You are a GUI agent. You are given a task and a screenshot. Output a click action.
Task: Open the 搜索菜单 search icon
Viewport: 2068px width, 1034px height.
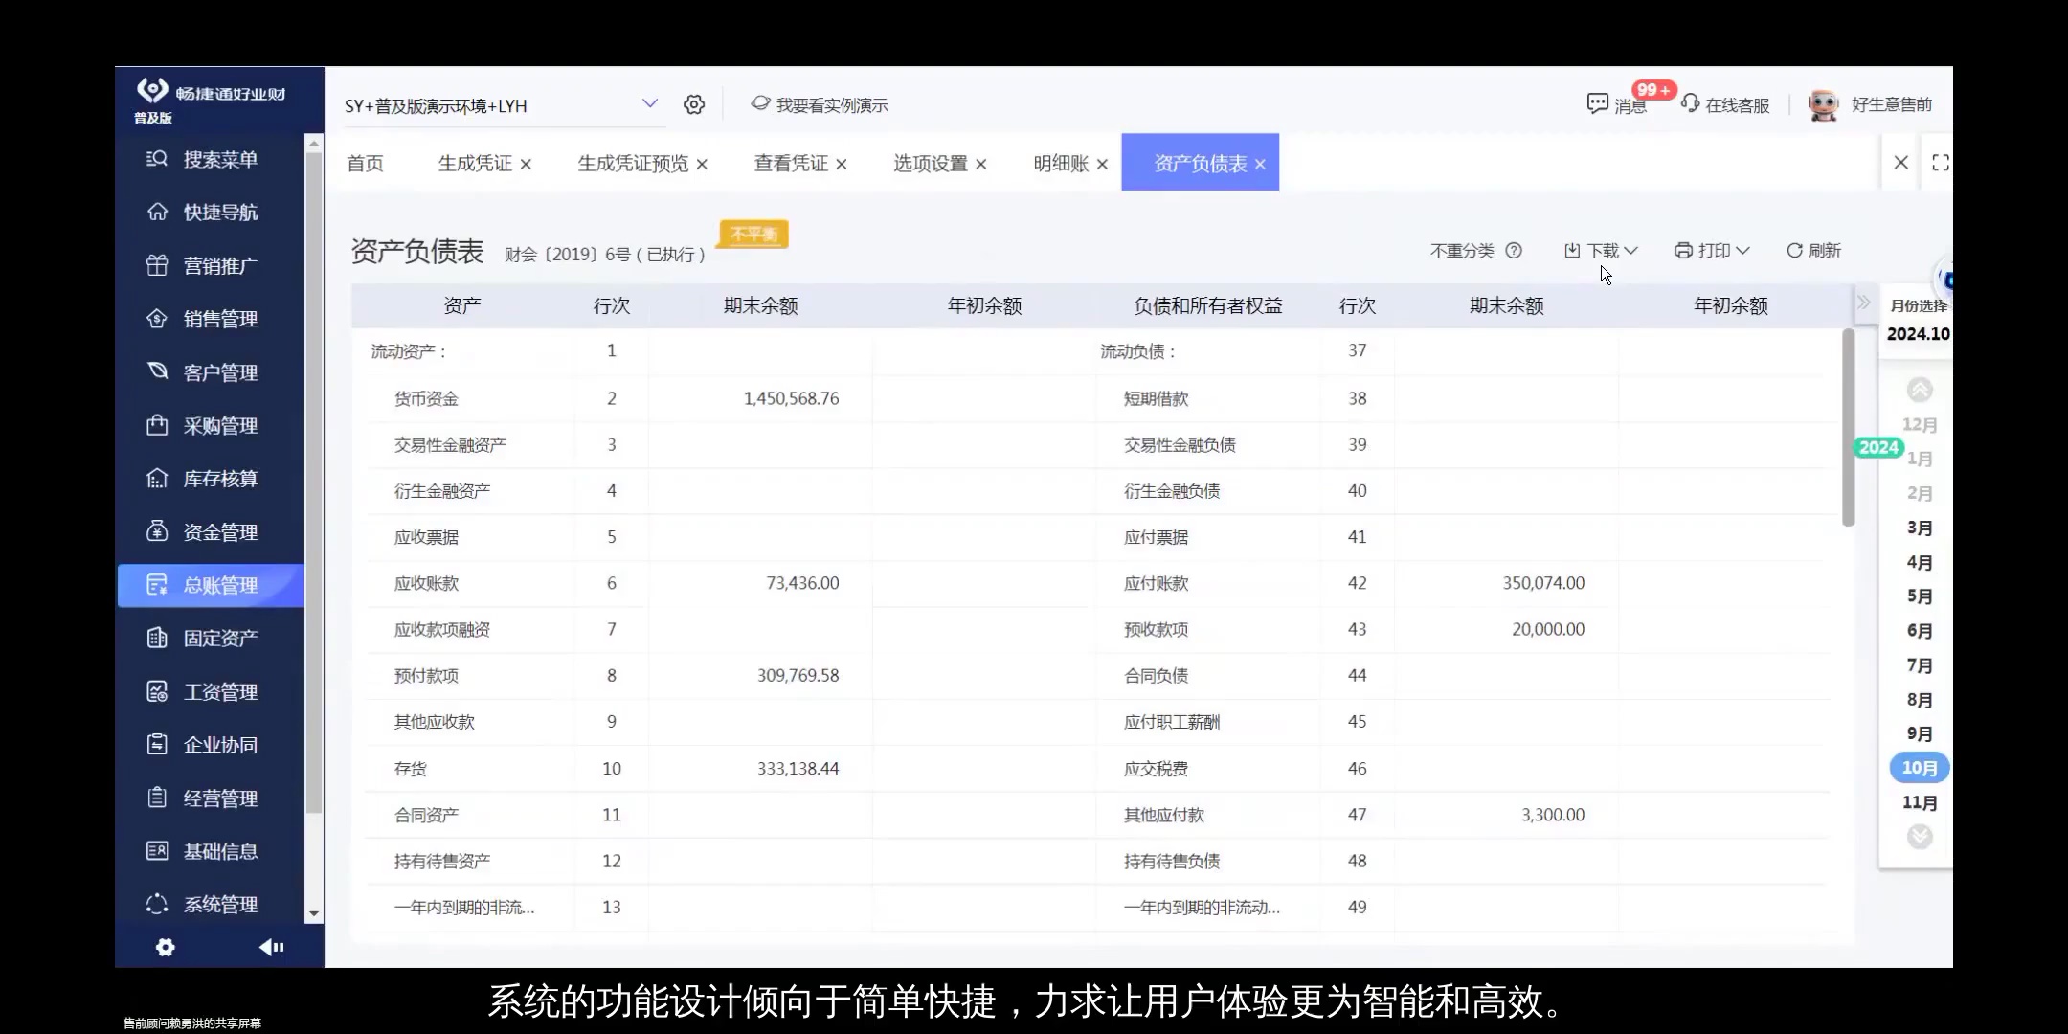158,159
